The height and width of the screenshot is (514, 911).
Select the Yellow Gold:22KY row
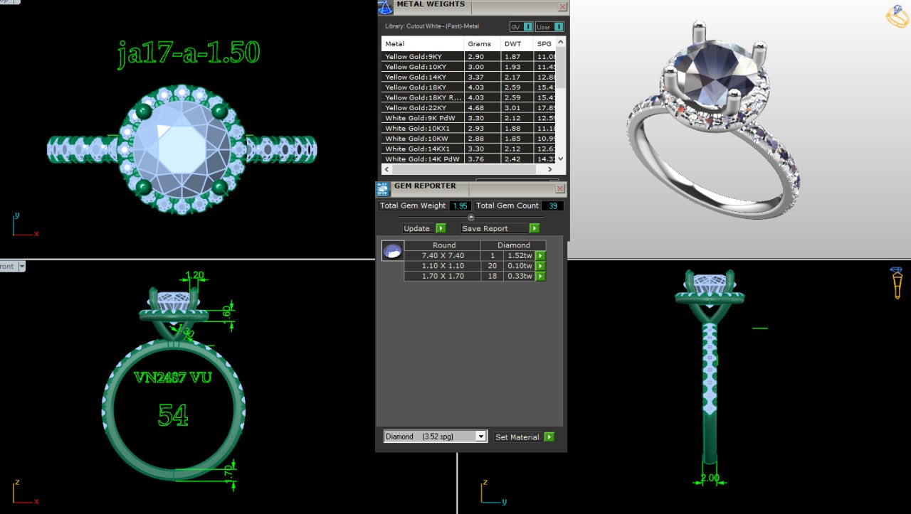click(x=468, y=108)
